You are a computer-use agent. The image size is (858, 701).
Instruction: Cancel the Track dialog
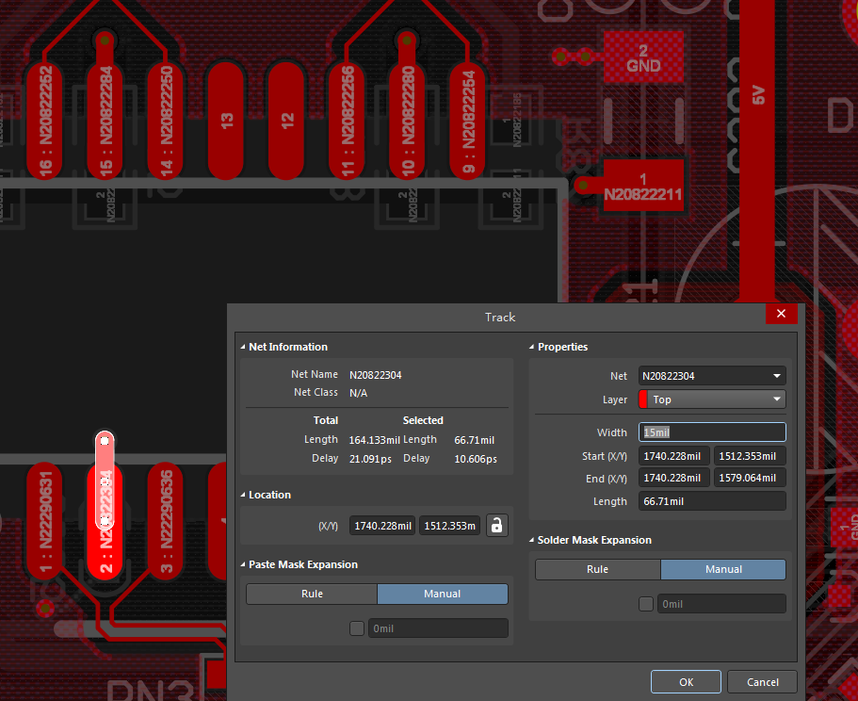point(762,682)
